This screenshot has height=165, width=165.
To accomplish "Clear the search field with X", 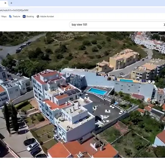I will coord(164,25).
